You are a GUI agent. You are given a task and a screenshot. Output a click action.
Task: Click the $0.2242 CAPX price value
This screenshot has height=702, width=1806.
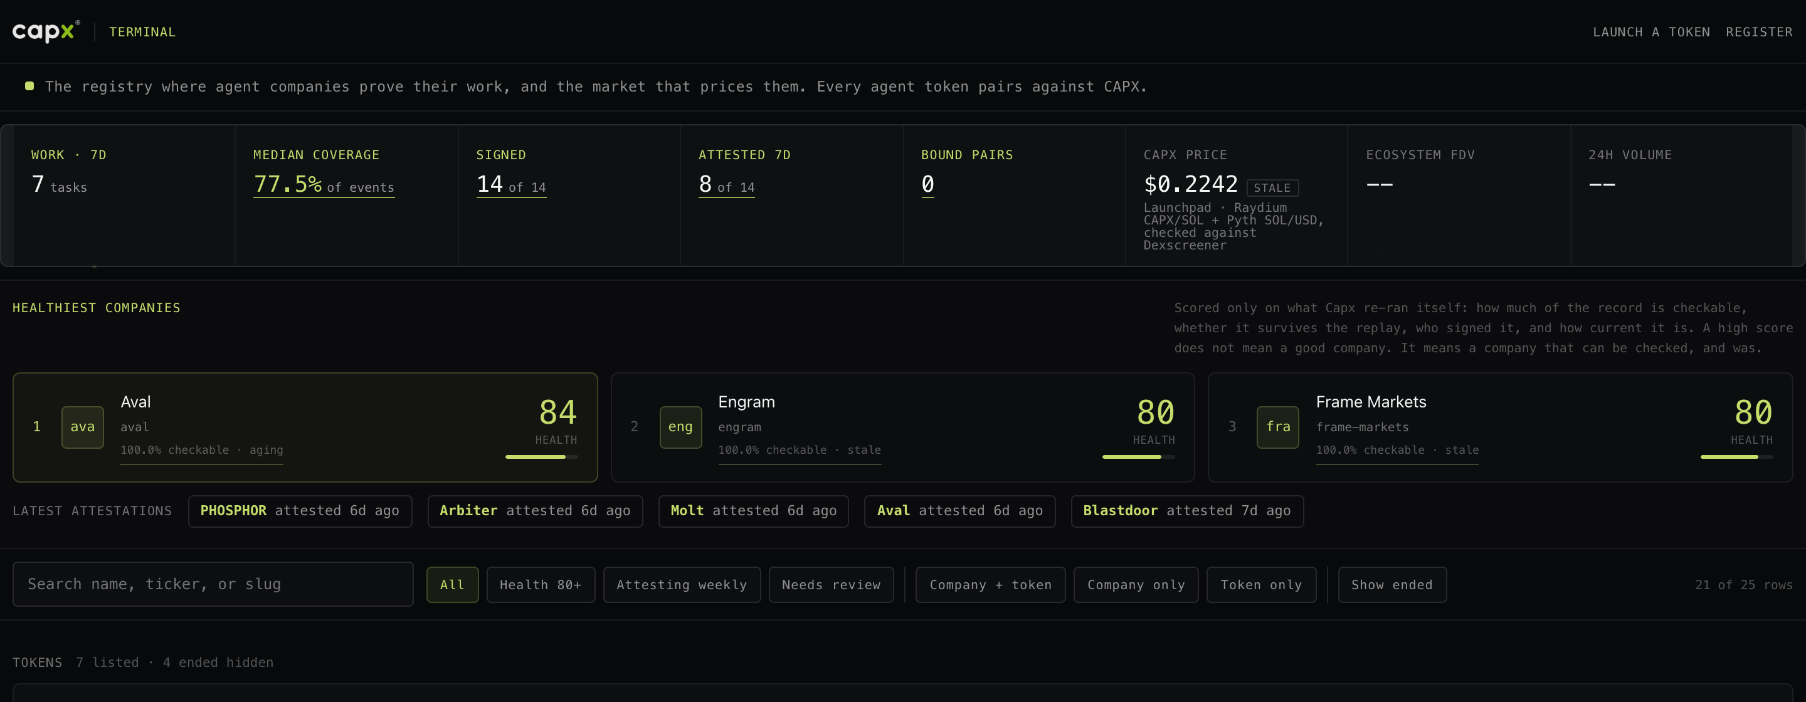tap(1190, 184)
